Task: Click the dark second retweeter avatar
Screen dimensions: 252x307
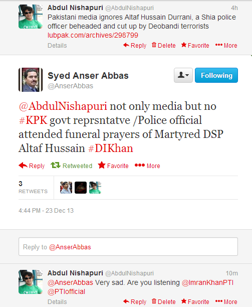Action: (x=81, y=188)
